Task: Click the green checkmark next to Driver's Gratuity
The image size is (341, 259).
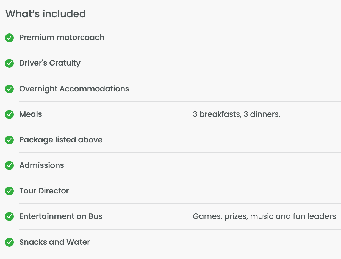Action: (9, 63)
